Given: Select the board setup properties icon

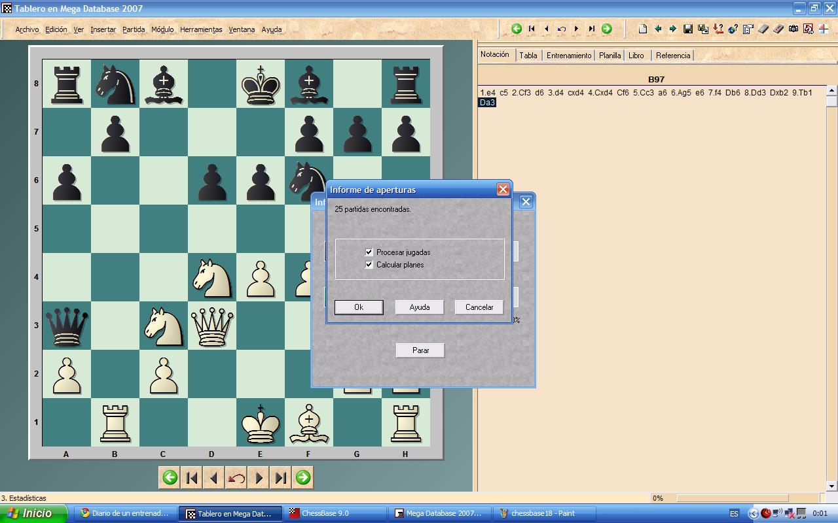Looking at the screenshot, I should [747, 29].
